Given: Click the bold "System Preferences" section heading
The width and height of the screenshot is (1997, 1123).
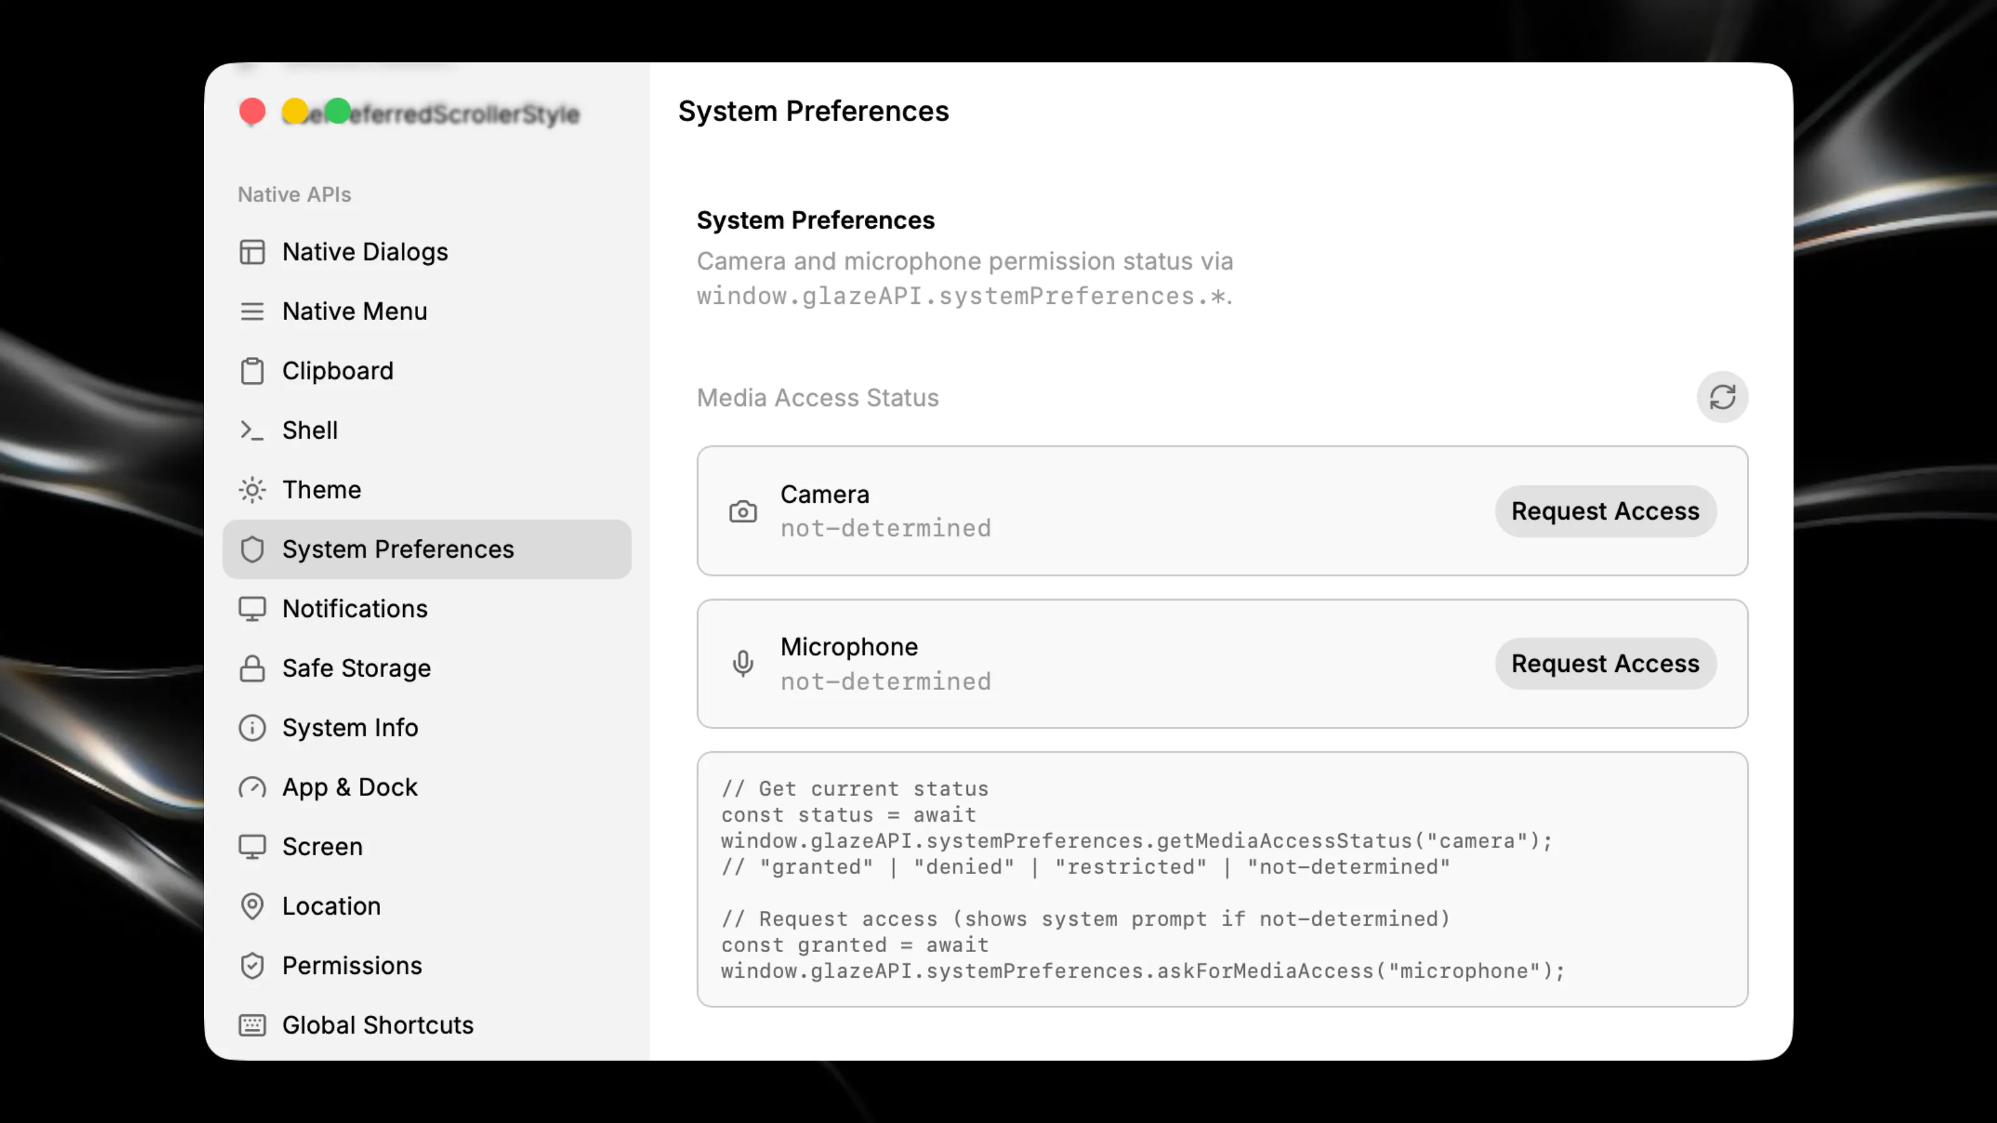Looking at the screenshot, I should click(x=815, y=220).
